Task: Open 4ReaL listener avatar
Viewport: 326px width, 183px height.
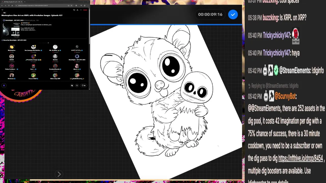Action: point(77,66)
